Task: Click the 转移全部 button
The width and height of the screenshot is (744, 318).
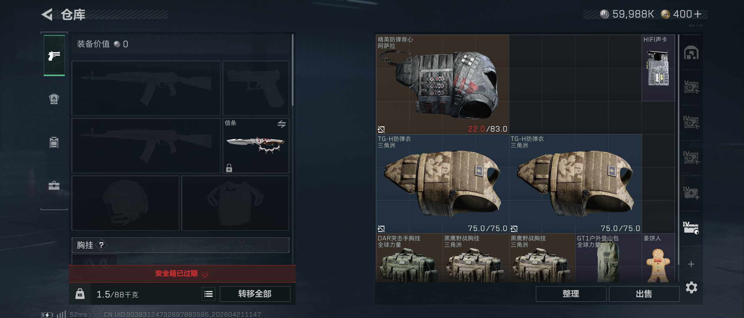Action: click(x=255, y=294)
